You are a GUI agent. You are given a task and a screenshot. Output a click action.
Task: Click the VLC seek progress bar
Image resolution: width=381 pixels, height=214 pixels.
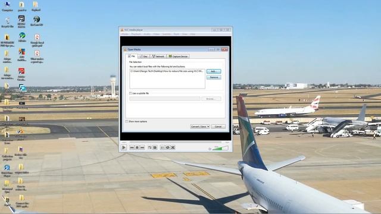coord(175,142)
